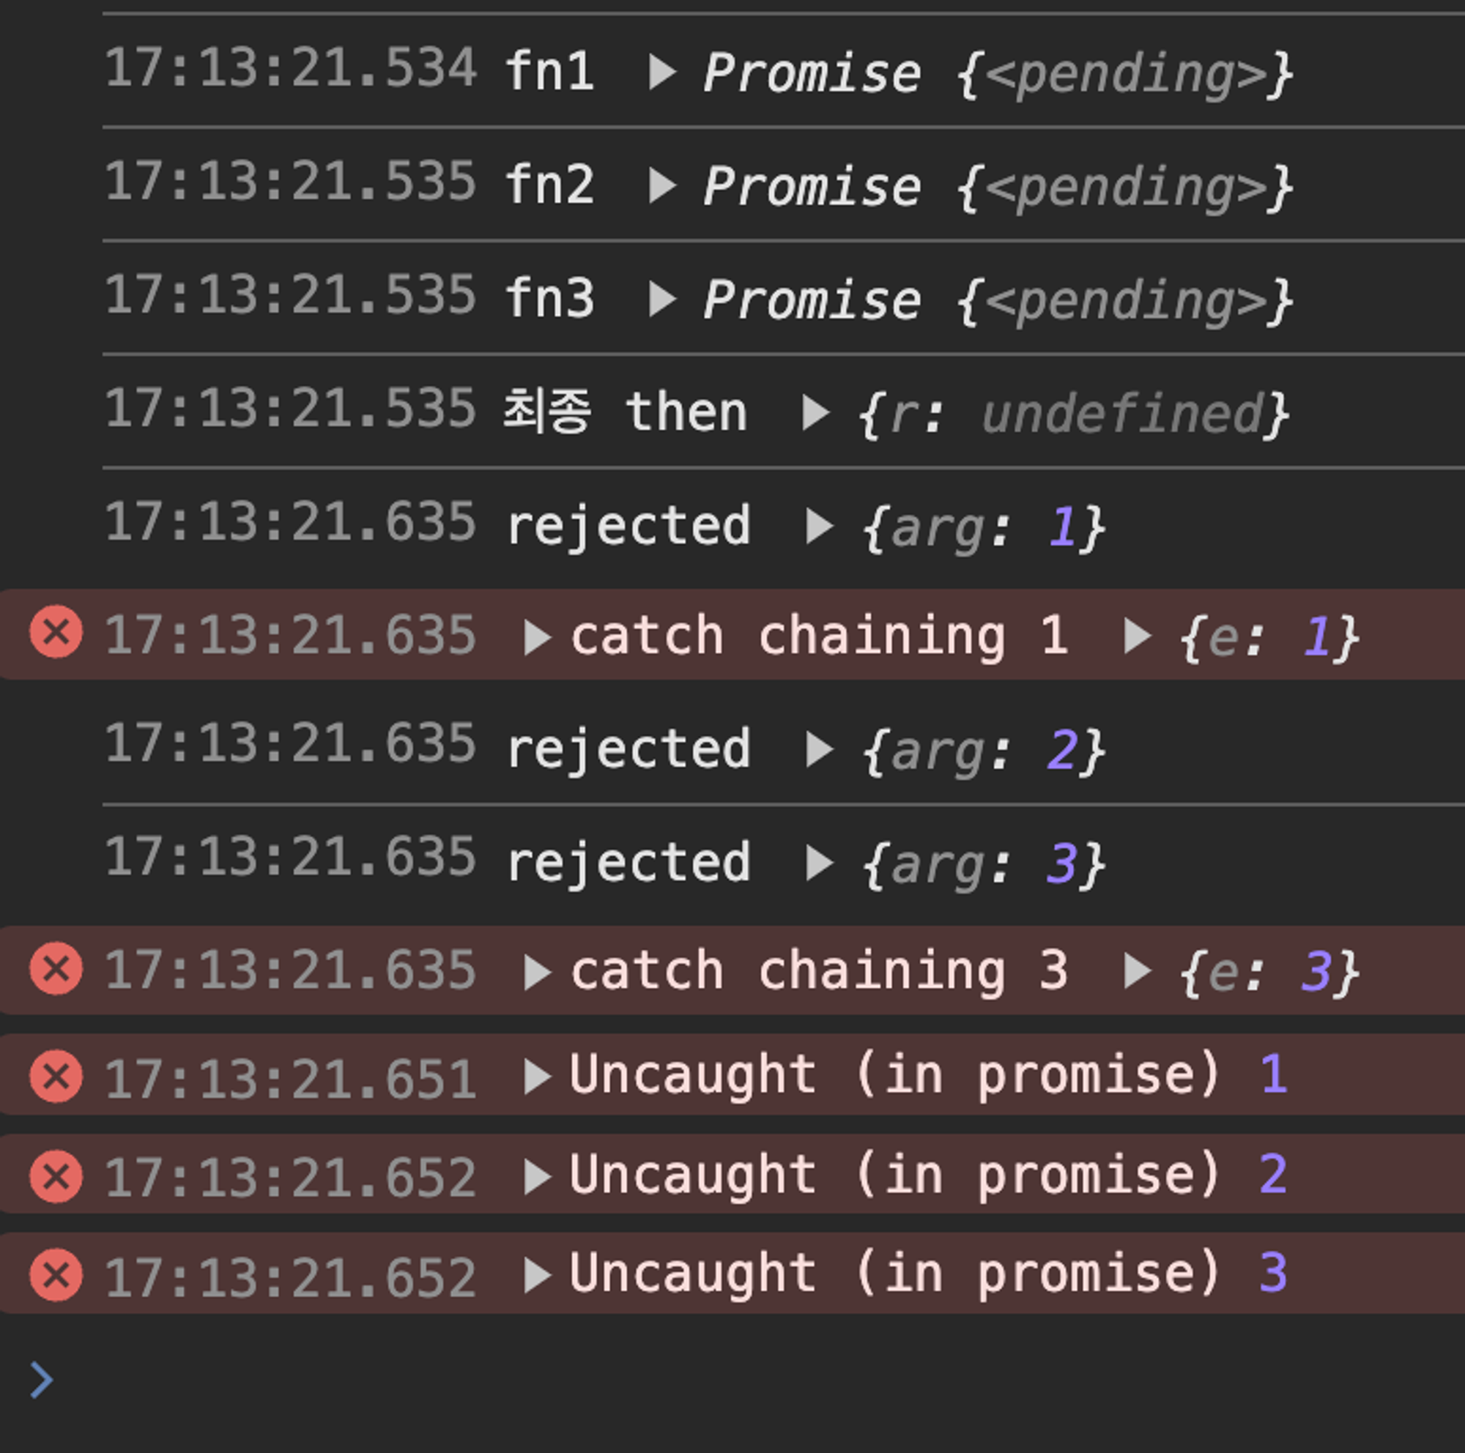Click the blue console prompt chevron

pyautogui.click(x=42, y=1379)
